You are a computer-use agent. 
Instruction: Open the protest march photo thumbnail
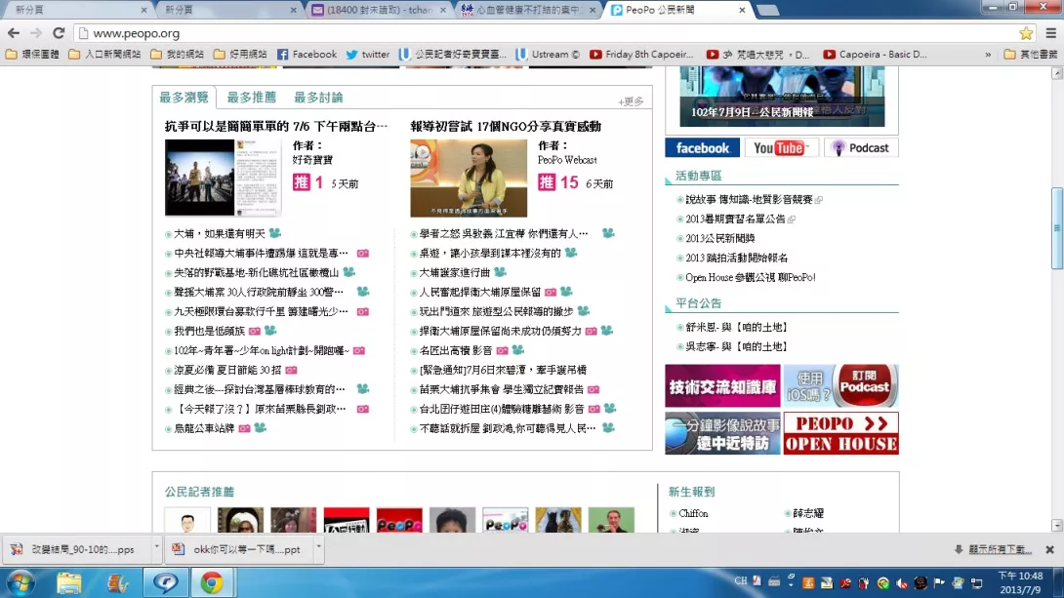[x=223, y=178]
